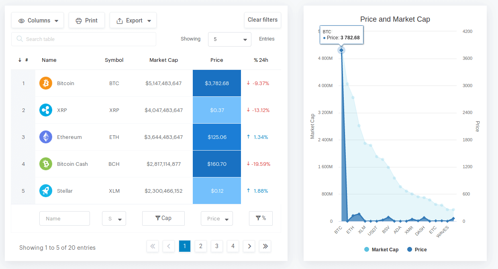
Task: Click the -19.59% change value
Action: coord(261,164)
